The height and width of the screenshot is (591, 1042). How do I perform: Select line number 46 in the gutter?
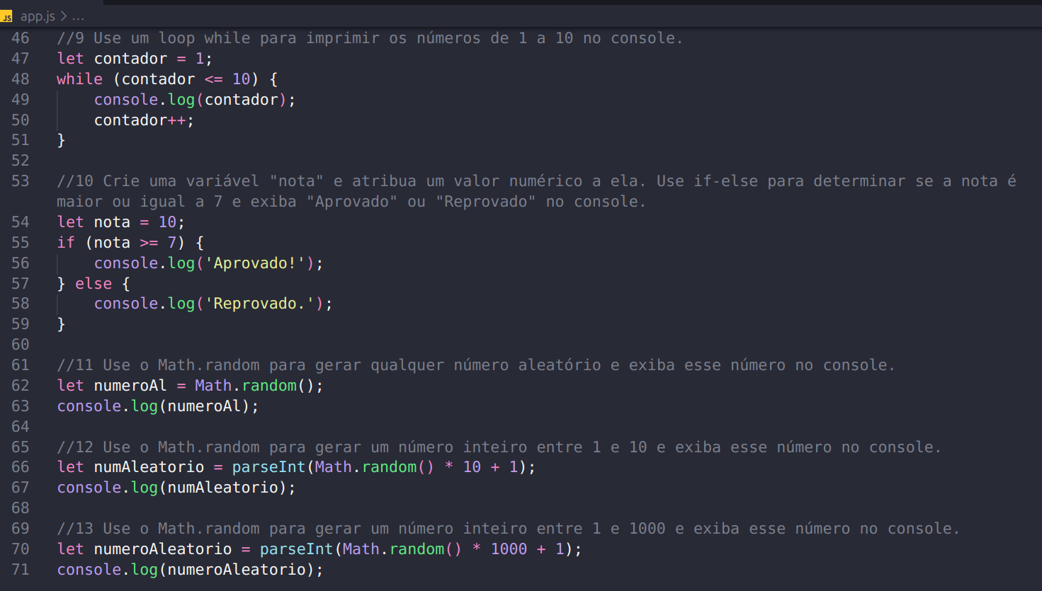click(21, 38)
